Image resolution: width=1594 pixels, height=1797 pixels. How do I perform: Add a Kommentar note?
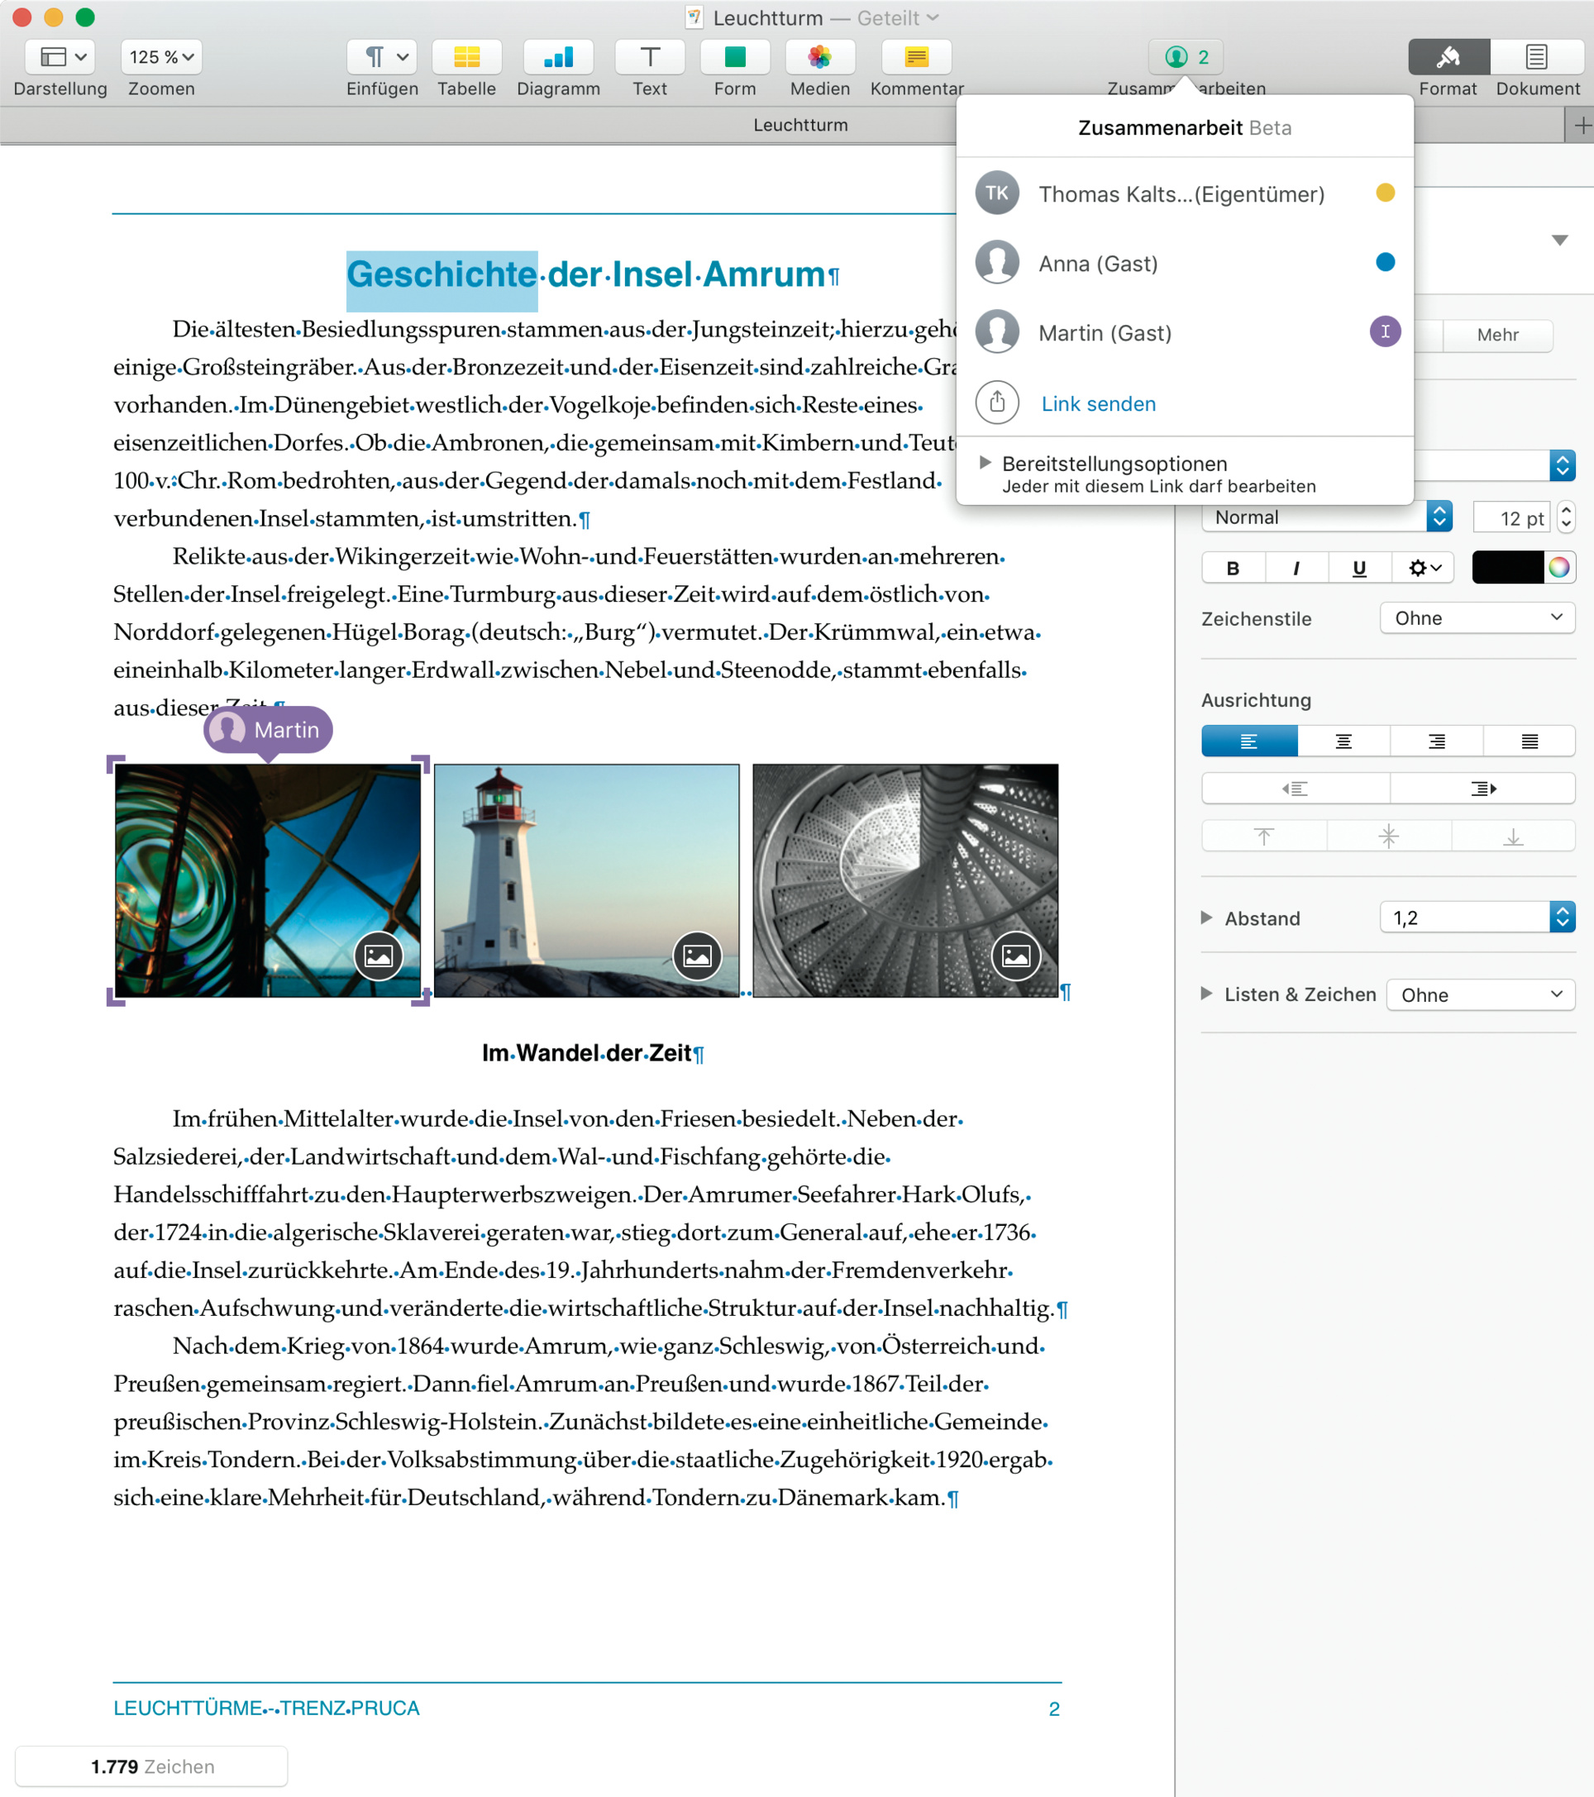tap(916, 58)
